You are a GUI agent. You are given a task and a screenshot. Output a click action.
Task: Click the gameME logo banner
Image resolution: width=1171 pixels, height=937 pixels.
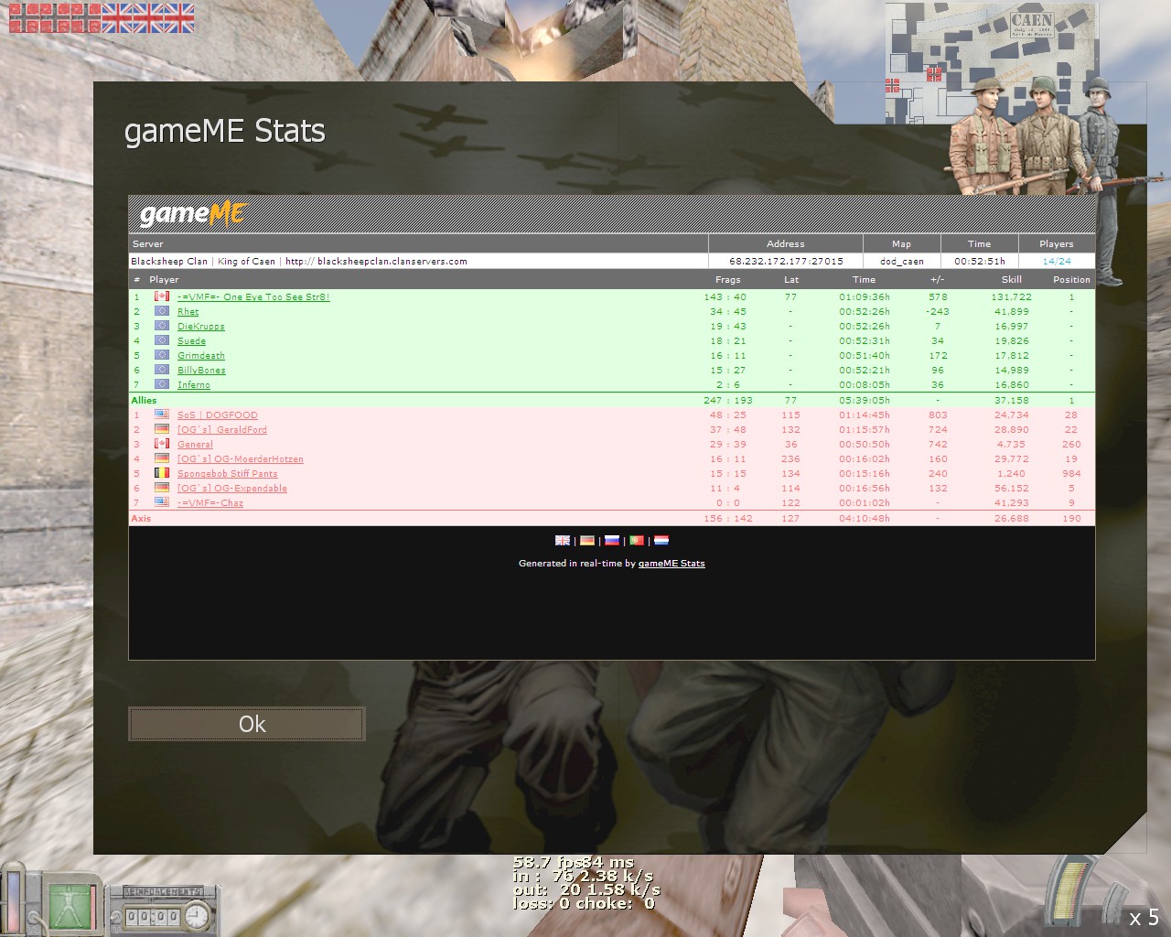pyautogui.click(x=192, y=214)
